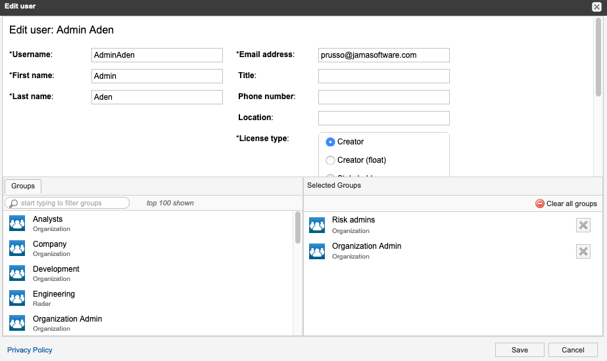Click Organization Admin name in Selected Groups

366,246
